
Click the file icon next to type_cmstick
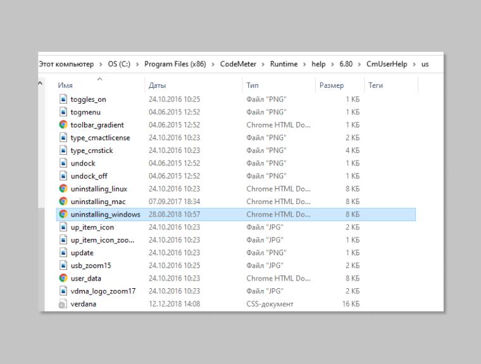[x=63, y=150]
